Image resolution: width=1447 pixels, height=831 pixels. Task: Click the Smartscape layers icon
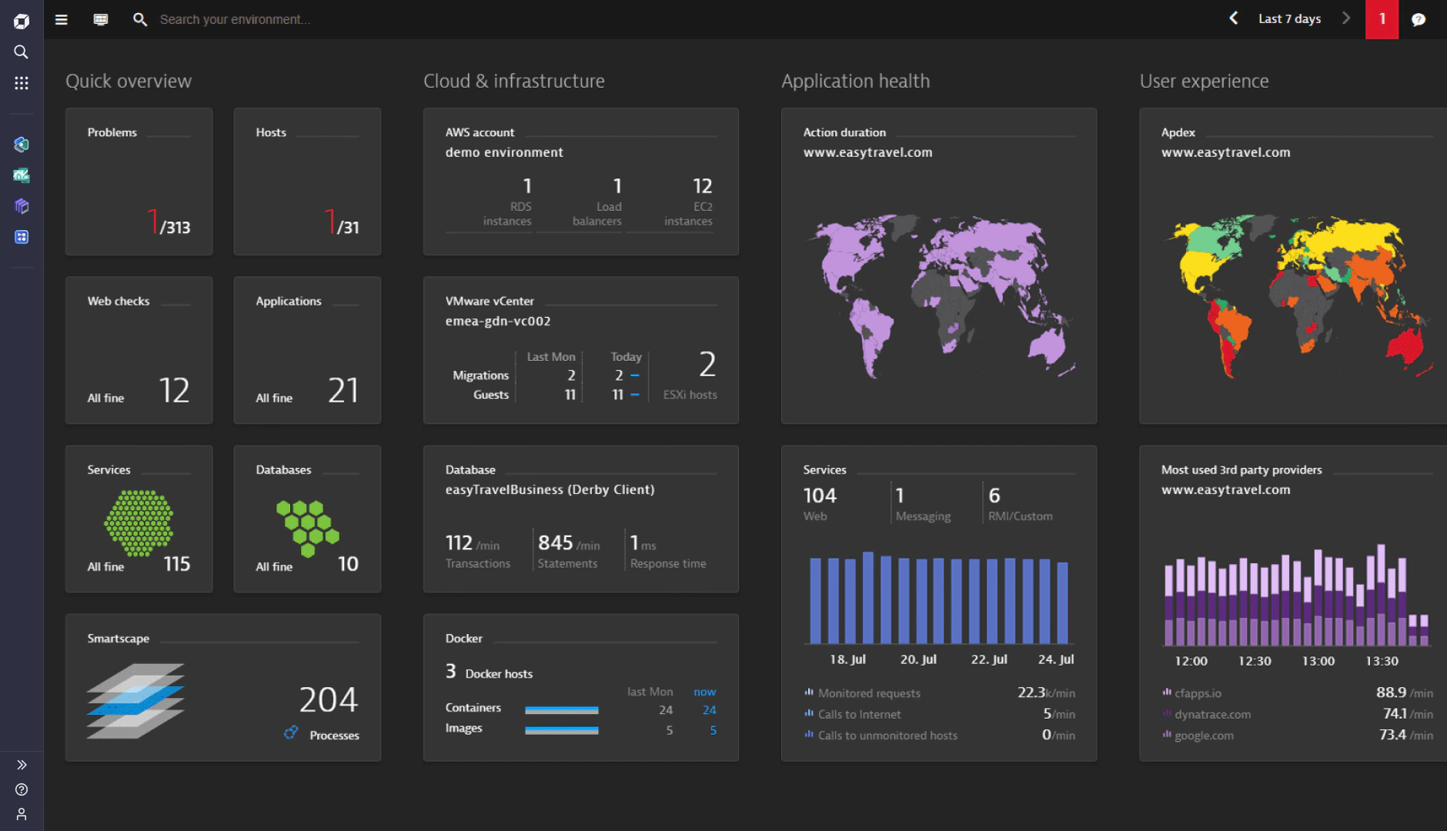[x=135, y=701]
